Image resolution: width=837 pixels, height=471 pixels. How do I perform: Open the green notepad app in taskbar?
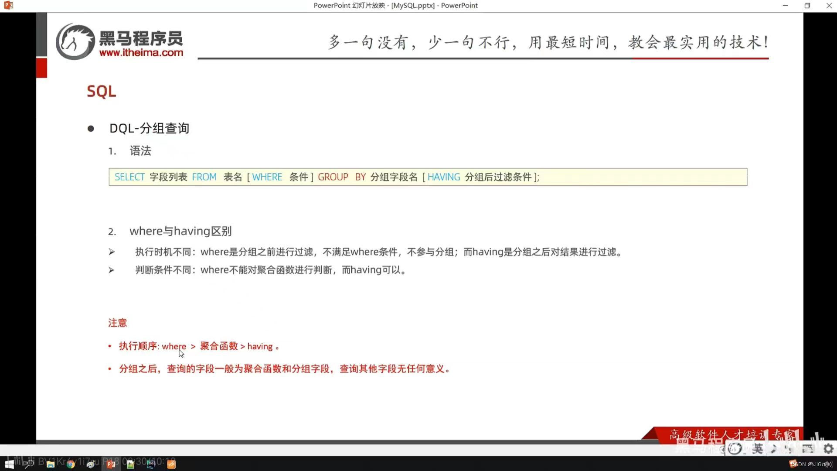point(130,464)
